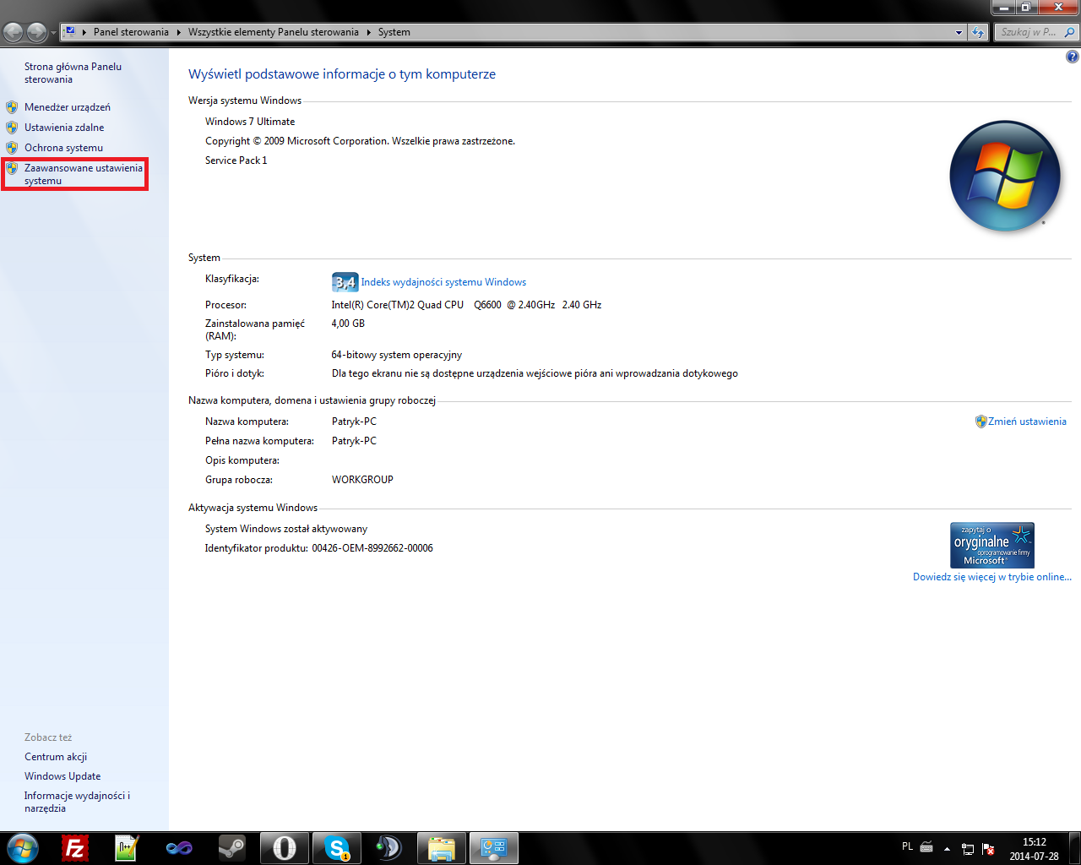Click the WORKGROUP value
The height and width of the screenshot is (865, 1081).
pyautogui.click(x=362, y=480)
